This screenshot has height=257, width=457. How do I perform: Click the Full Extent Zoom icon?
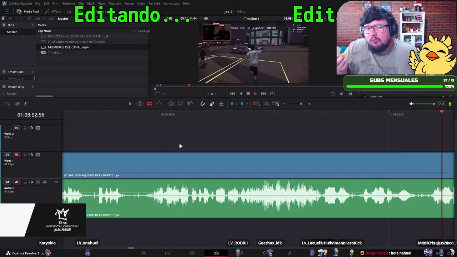[256, 104]
